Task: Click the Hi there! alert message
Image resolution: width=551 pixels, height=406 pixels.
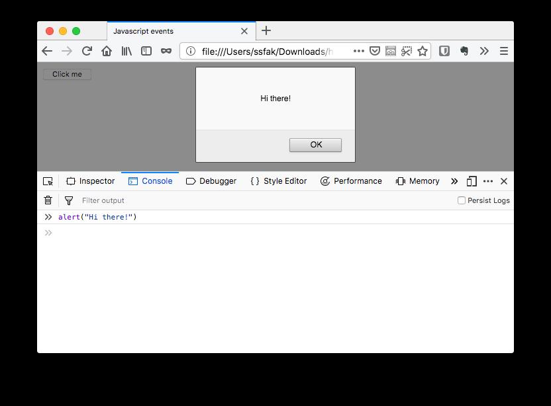Action: tap(275, 99)
